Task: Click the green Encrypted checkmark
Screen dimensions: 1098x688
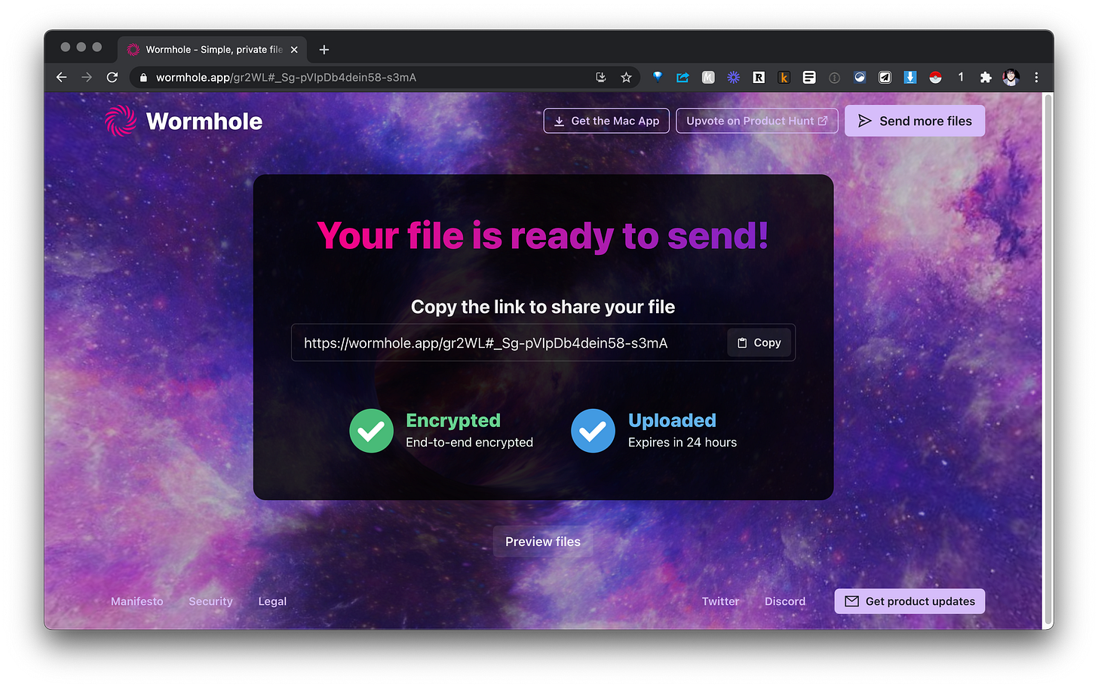Action: click(371, 431)
